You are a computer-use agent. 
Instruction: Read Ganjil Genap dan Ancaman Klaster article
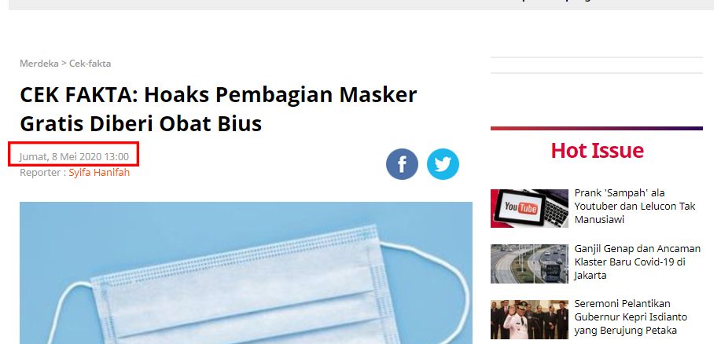(638, 262)
